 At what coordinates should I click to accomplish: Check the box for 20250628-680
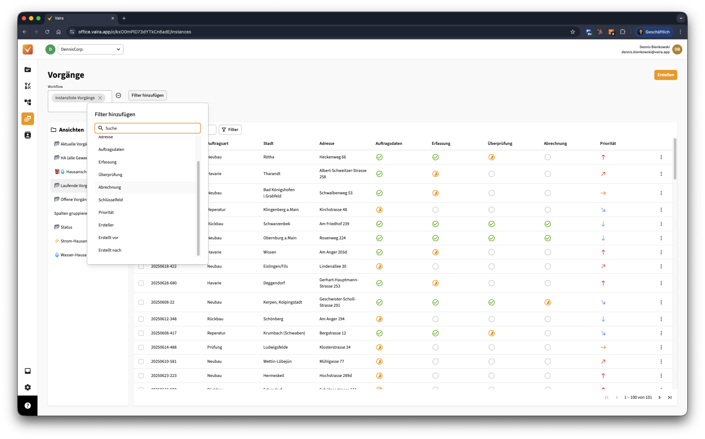click(141, 283)
